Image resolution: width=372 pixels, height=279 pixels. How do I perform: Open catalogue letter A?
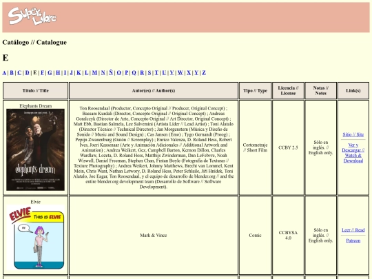[x=4, y=72]
